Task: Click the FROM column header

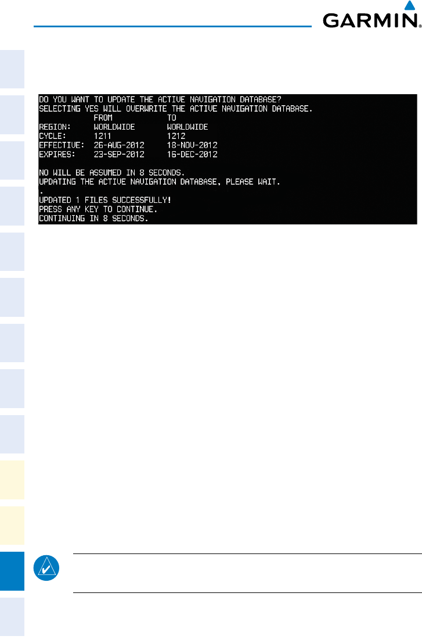Action: click(103, 117)
